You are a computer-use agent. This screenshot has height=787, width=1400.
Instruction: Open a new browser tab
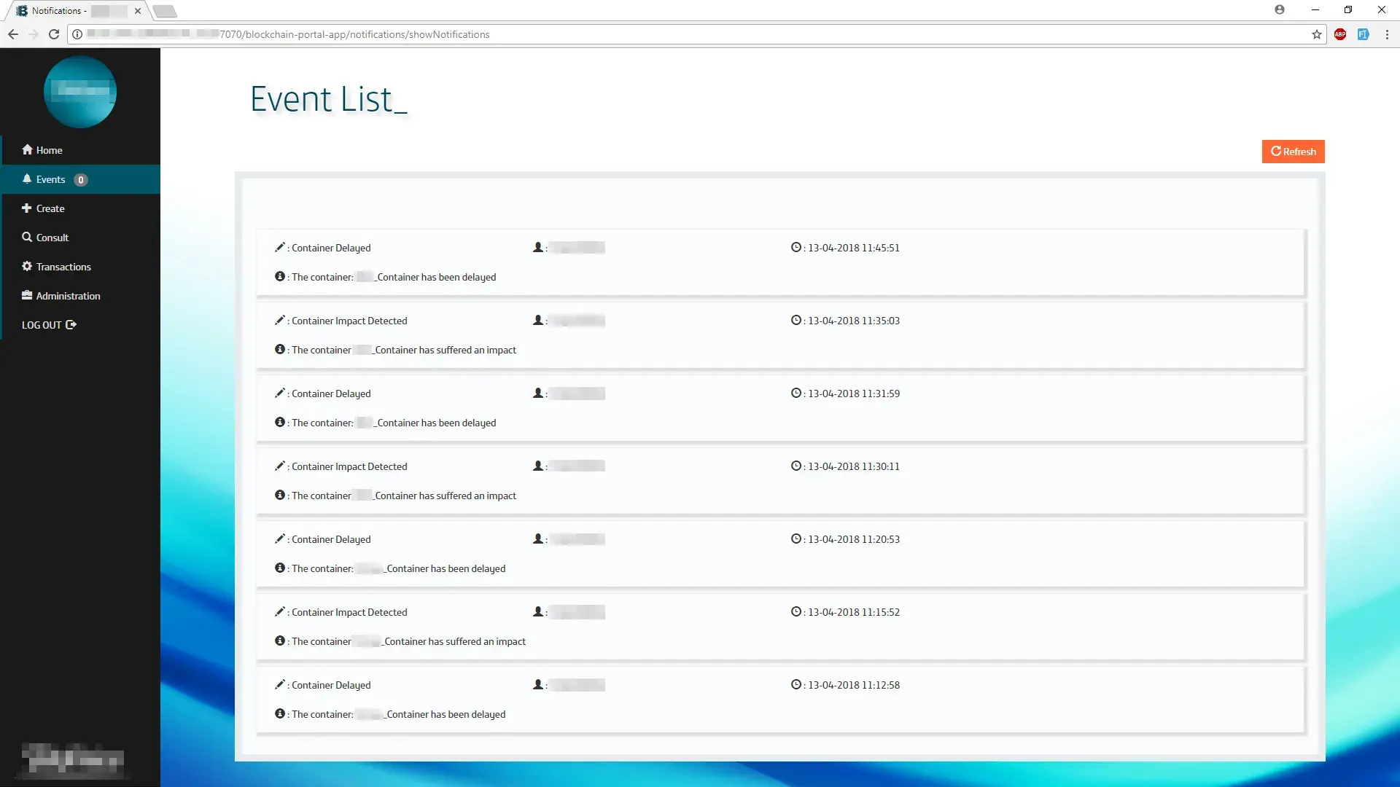click(166, 11)
